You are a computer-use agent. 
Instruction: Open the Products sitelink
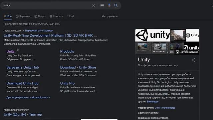point(67,51)
